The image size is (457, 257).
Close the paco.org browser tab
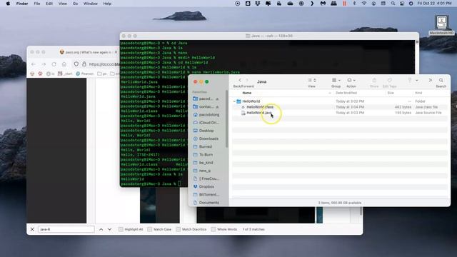(116, 52)
